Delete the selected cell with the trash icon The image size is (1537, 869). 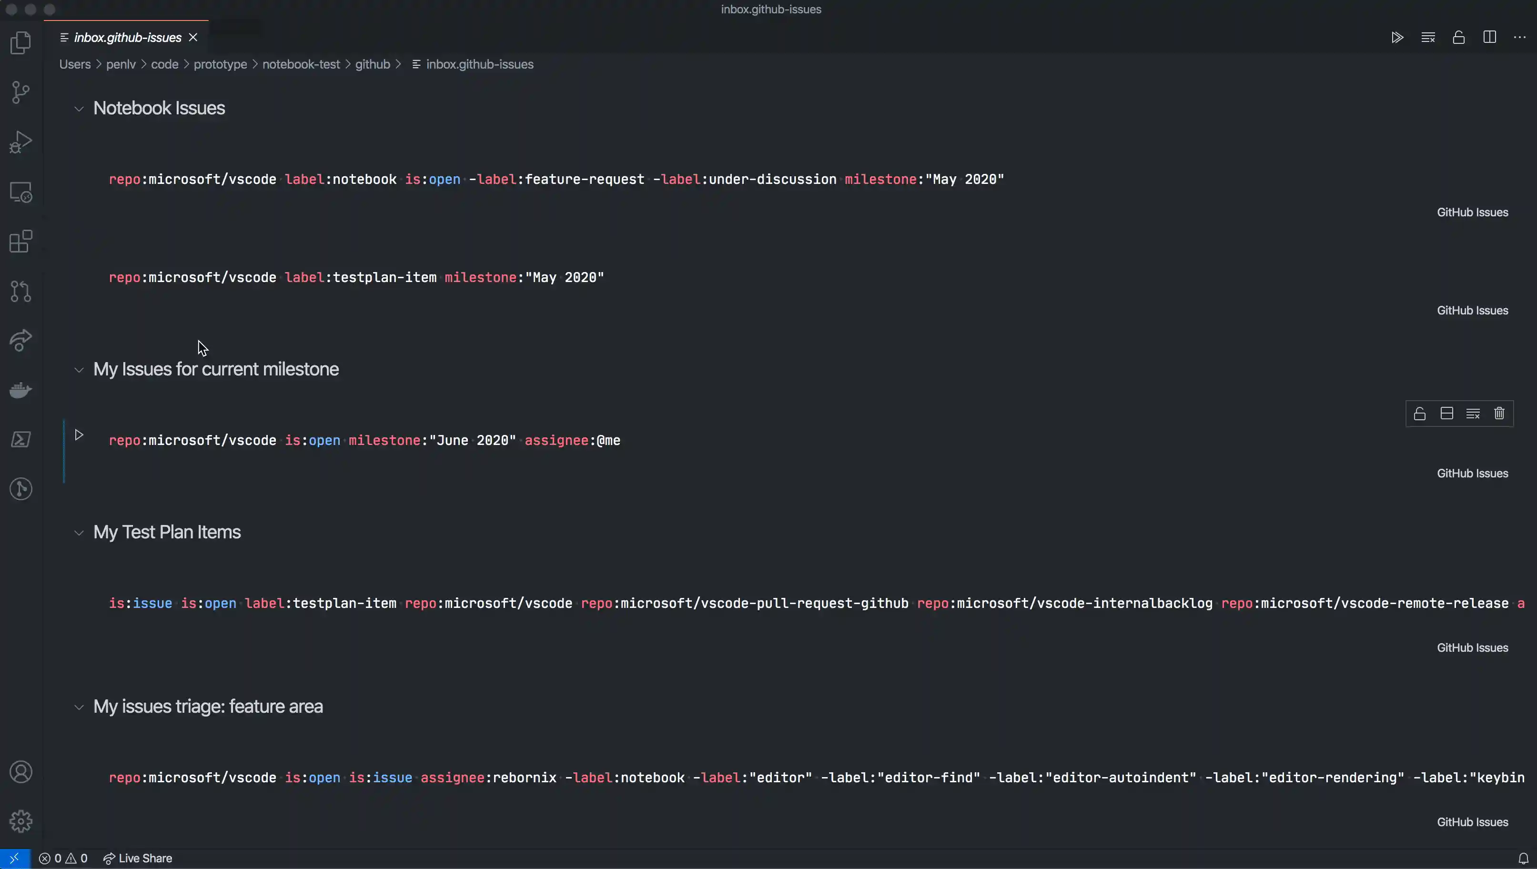pyautogui.click(x=1499, y=413)
